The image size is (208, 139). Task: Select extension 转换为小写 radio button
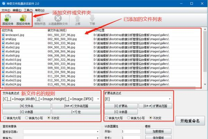pos(129,118)
